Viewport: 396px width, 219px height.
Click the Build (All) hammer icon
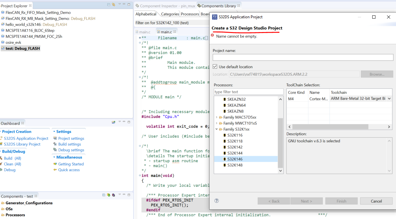click(x=1, y=158)
